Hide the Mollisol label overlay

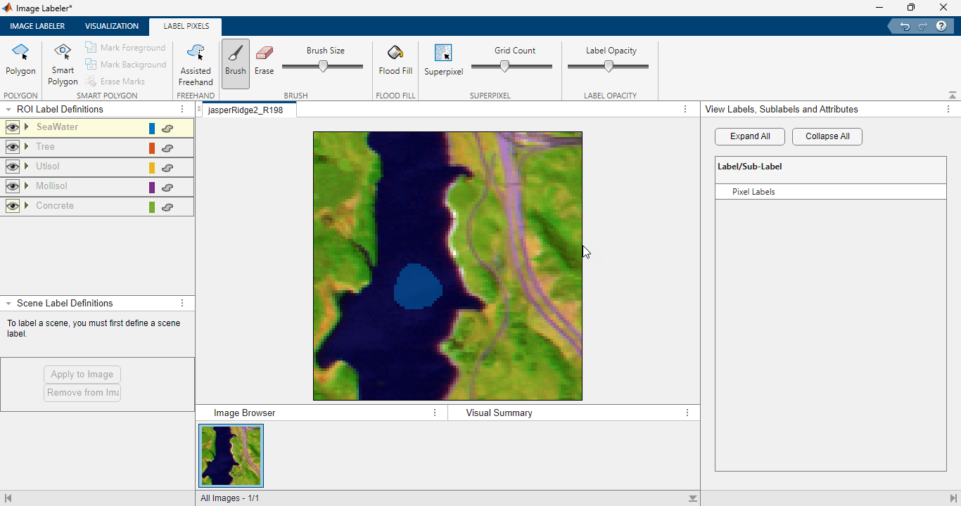point(12,186)
